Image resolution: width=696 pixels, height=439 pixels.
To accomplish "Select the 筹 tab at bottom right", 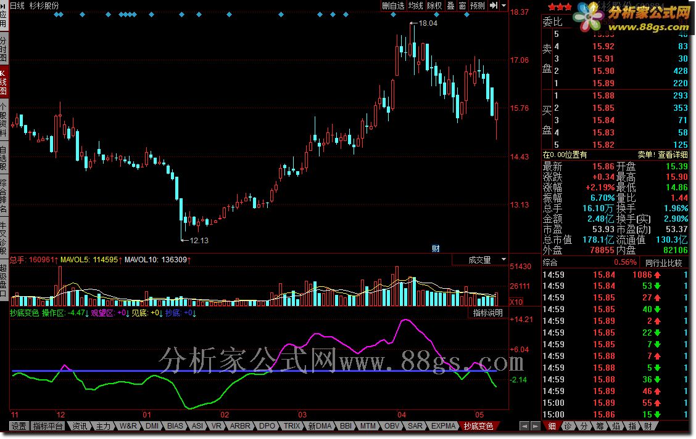I will (x=600, y=426).
